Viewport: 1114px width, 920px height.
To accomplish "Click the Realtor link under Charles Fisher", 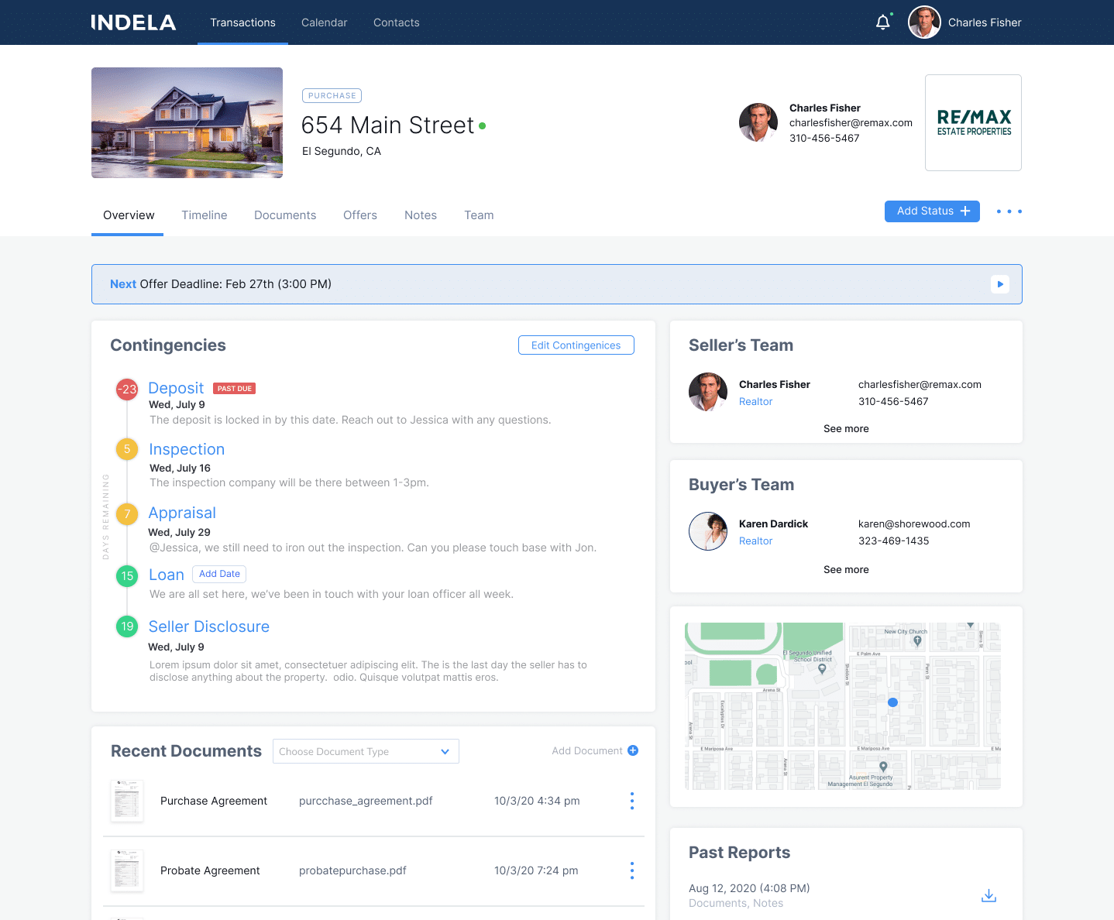I will pyautogui.click(x=755, y=401).
